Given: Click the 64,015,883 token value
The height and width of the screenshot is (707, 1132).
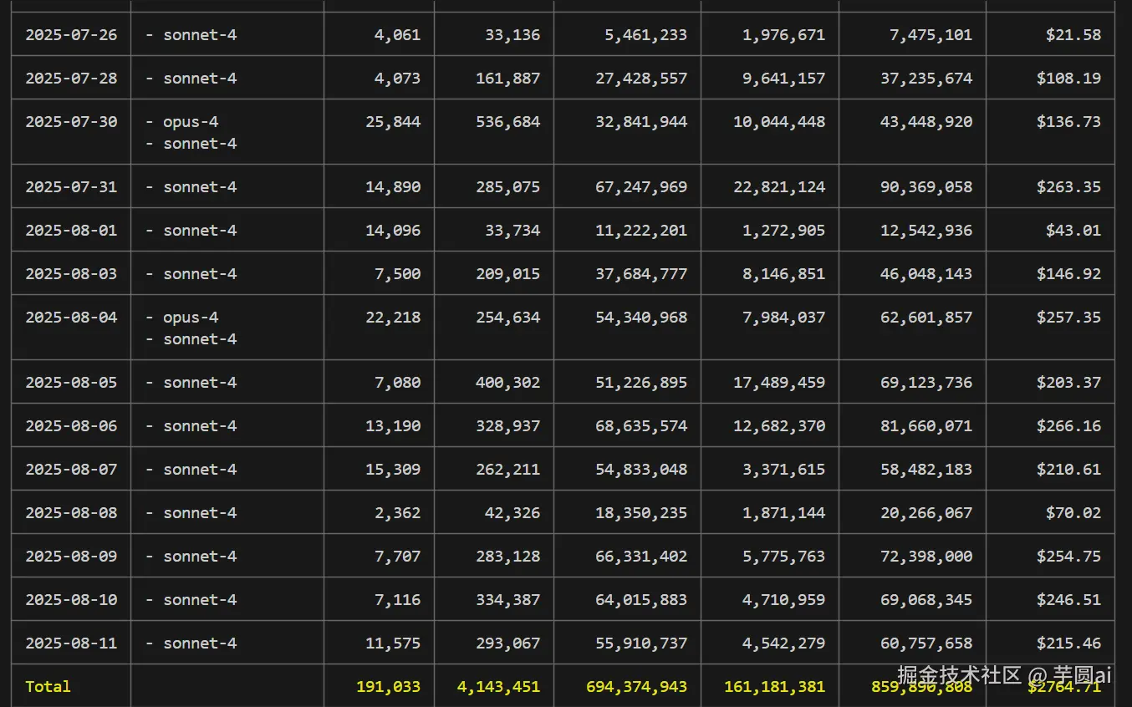Looking at the screenshot, I should (641, 600).
